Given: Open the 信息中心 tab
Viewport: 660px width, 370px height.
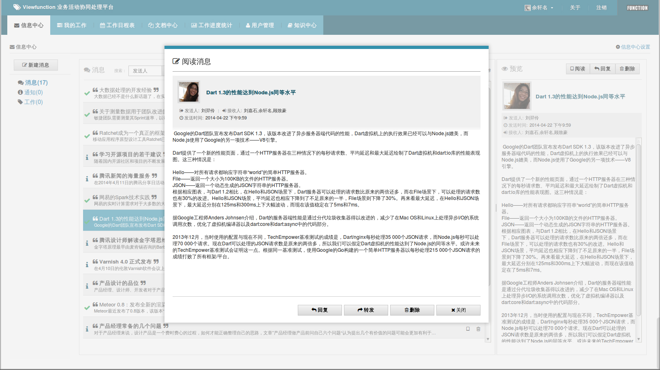Looking at the screenshot, I should [x=29, y=25].
